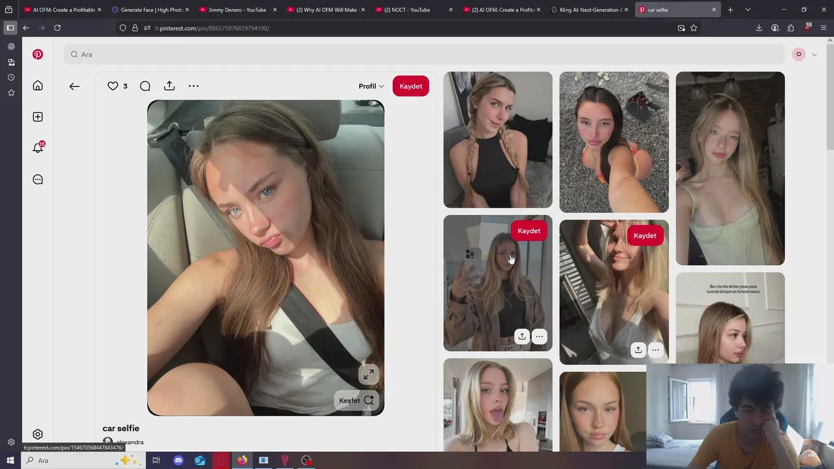Go back in browser navigation

[x=26, y=28]
